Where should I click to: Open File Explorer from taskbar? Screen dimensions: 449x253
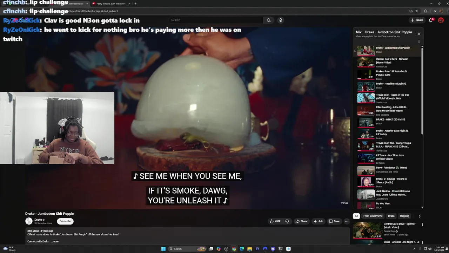(249, 249)
